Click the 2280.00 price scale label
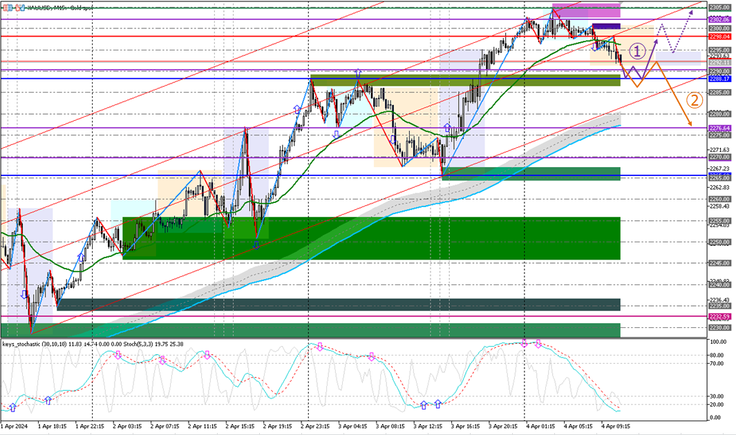 [x=719, y=114]
